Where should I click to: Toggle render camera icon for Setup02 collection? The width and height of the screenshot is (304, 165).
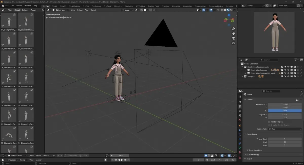point(295,76)
